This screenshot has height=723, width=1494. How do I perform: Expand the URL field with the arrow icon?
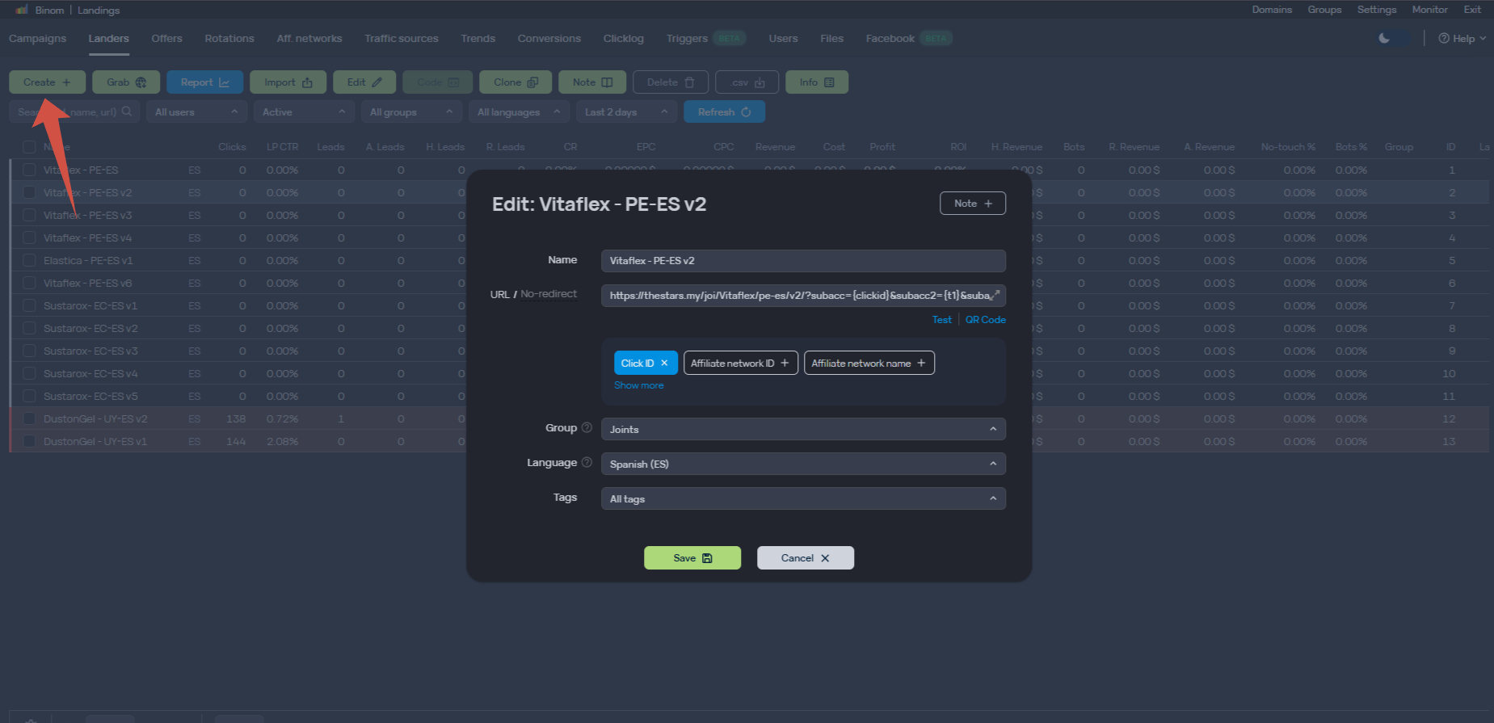995,295
